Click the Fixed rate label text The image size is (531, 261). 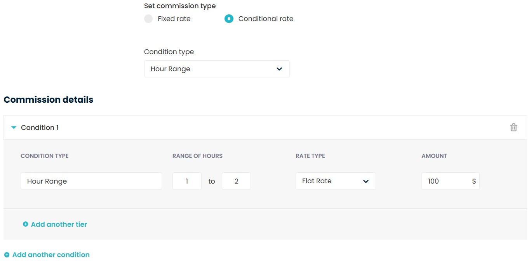tap(174, 19)
